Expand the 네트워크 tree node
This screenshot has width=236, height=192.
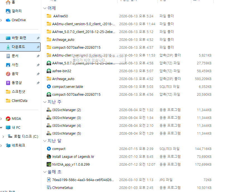click(1, 146)
